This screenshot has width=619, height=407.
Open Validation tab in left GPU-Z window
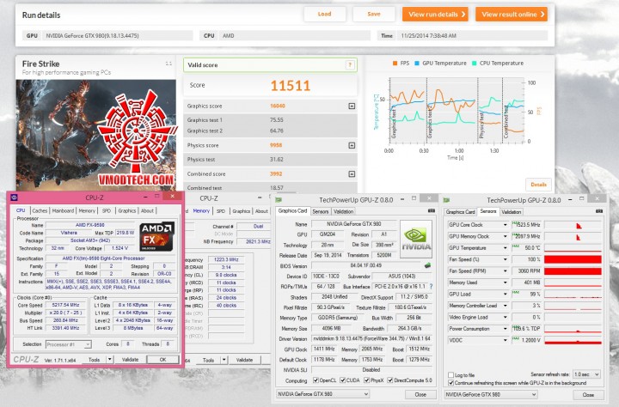343,211
